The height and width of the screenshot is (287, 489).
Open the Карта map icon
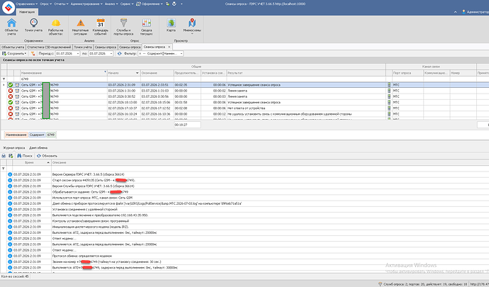[x=171, y=26]
